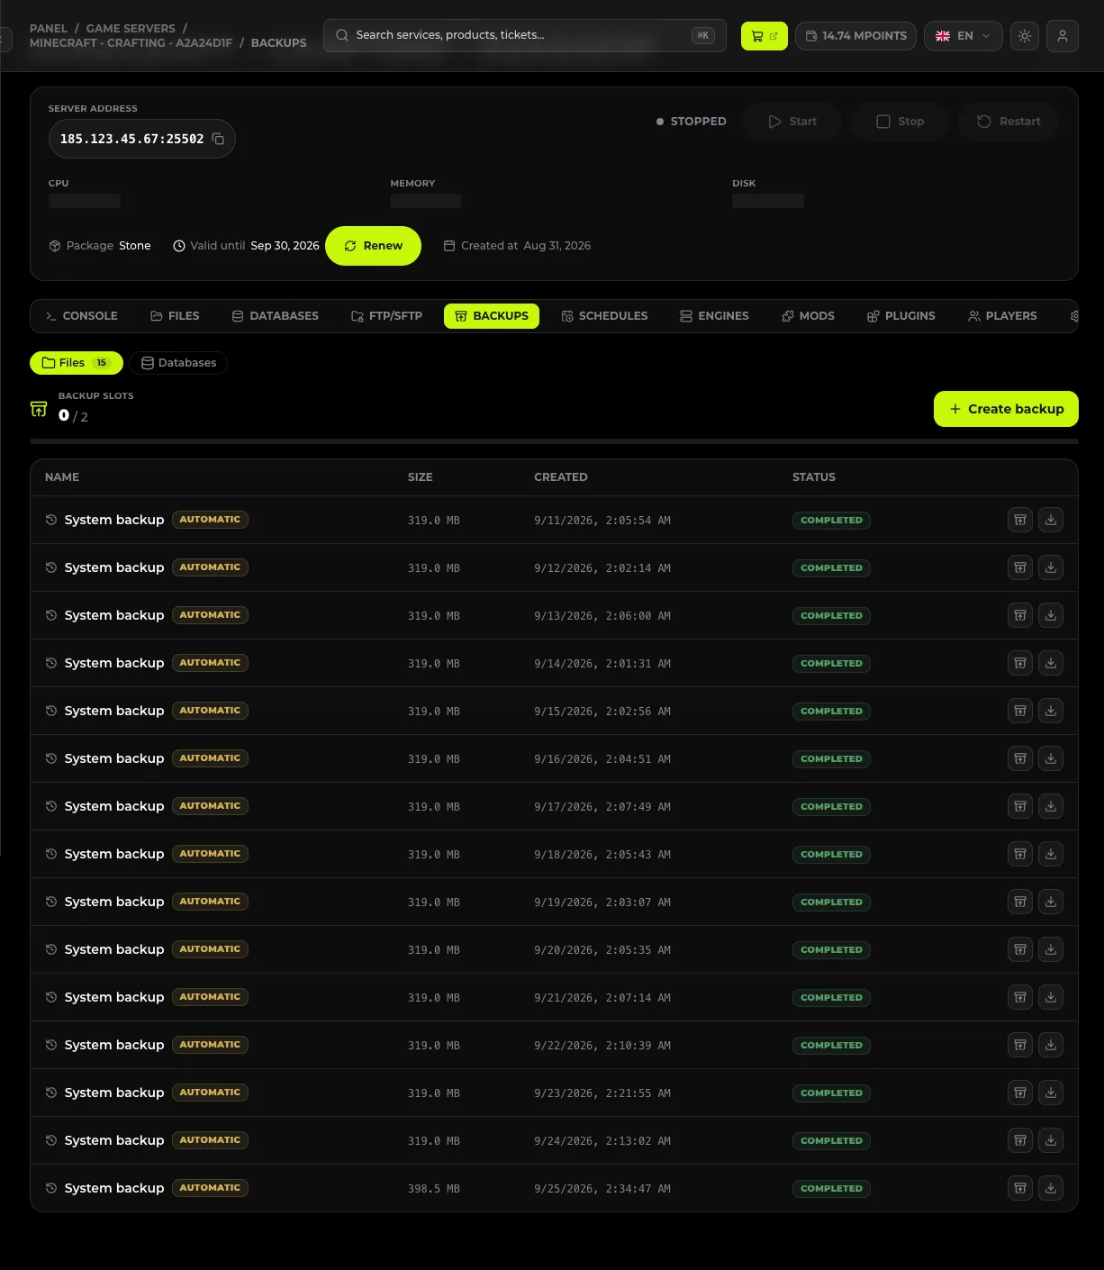Navigate to Panel breadcrumb link
The height and width of the screenshot is (1270, 1104).
tap(49, 29)
